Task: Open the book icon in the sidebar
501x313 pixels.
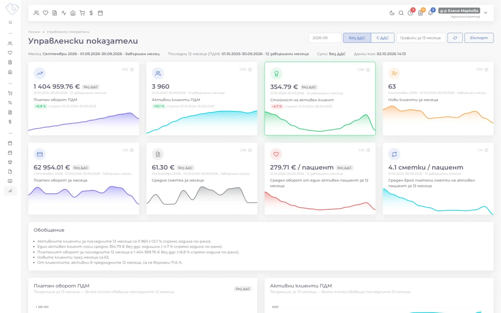Action: coord(10,181)
